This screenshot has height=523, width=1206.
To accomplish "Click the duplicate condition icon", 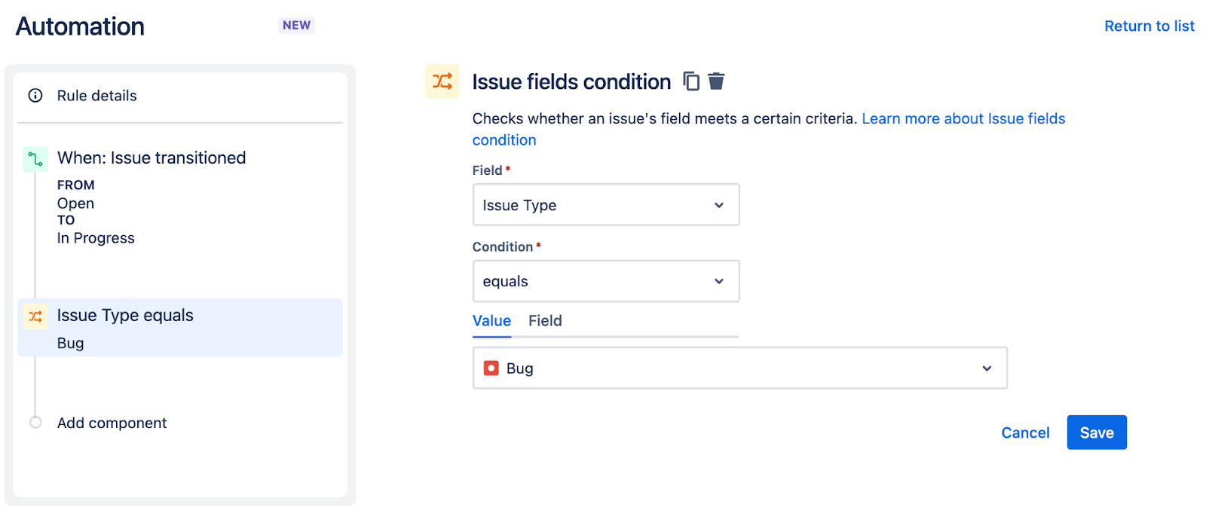I will click(x=690, y=81).
